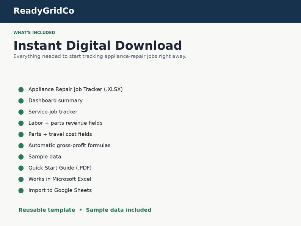Click green bullet next to "Sample data" row
Image resolution: width=301 pixels, height=226 pixels.
(x=21, y=157)
